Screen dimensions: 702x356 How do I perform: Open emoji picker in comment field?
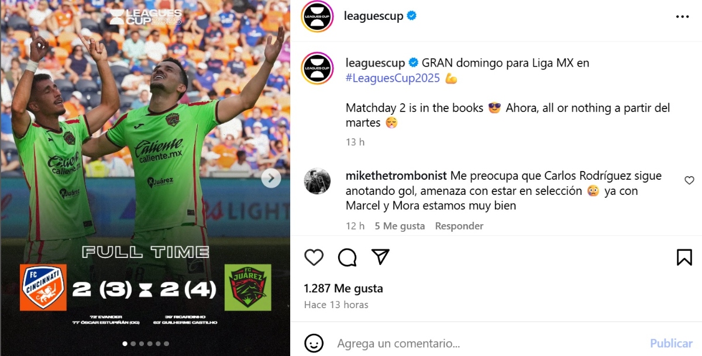pos(314,343)
